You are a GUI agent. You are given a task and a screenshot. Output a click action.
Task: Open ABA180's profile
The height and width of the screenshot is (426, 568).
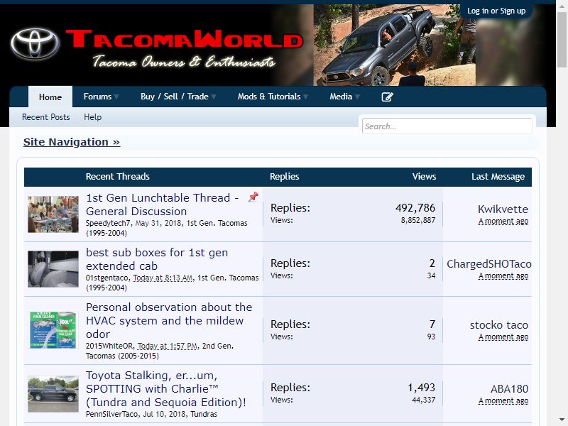click(509, 388)
